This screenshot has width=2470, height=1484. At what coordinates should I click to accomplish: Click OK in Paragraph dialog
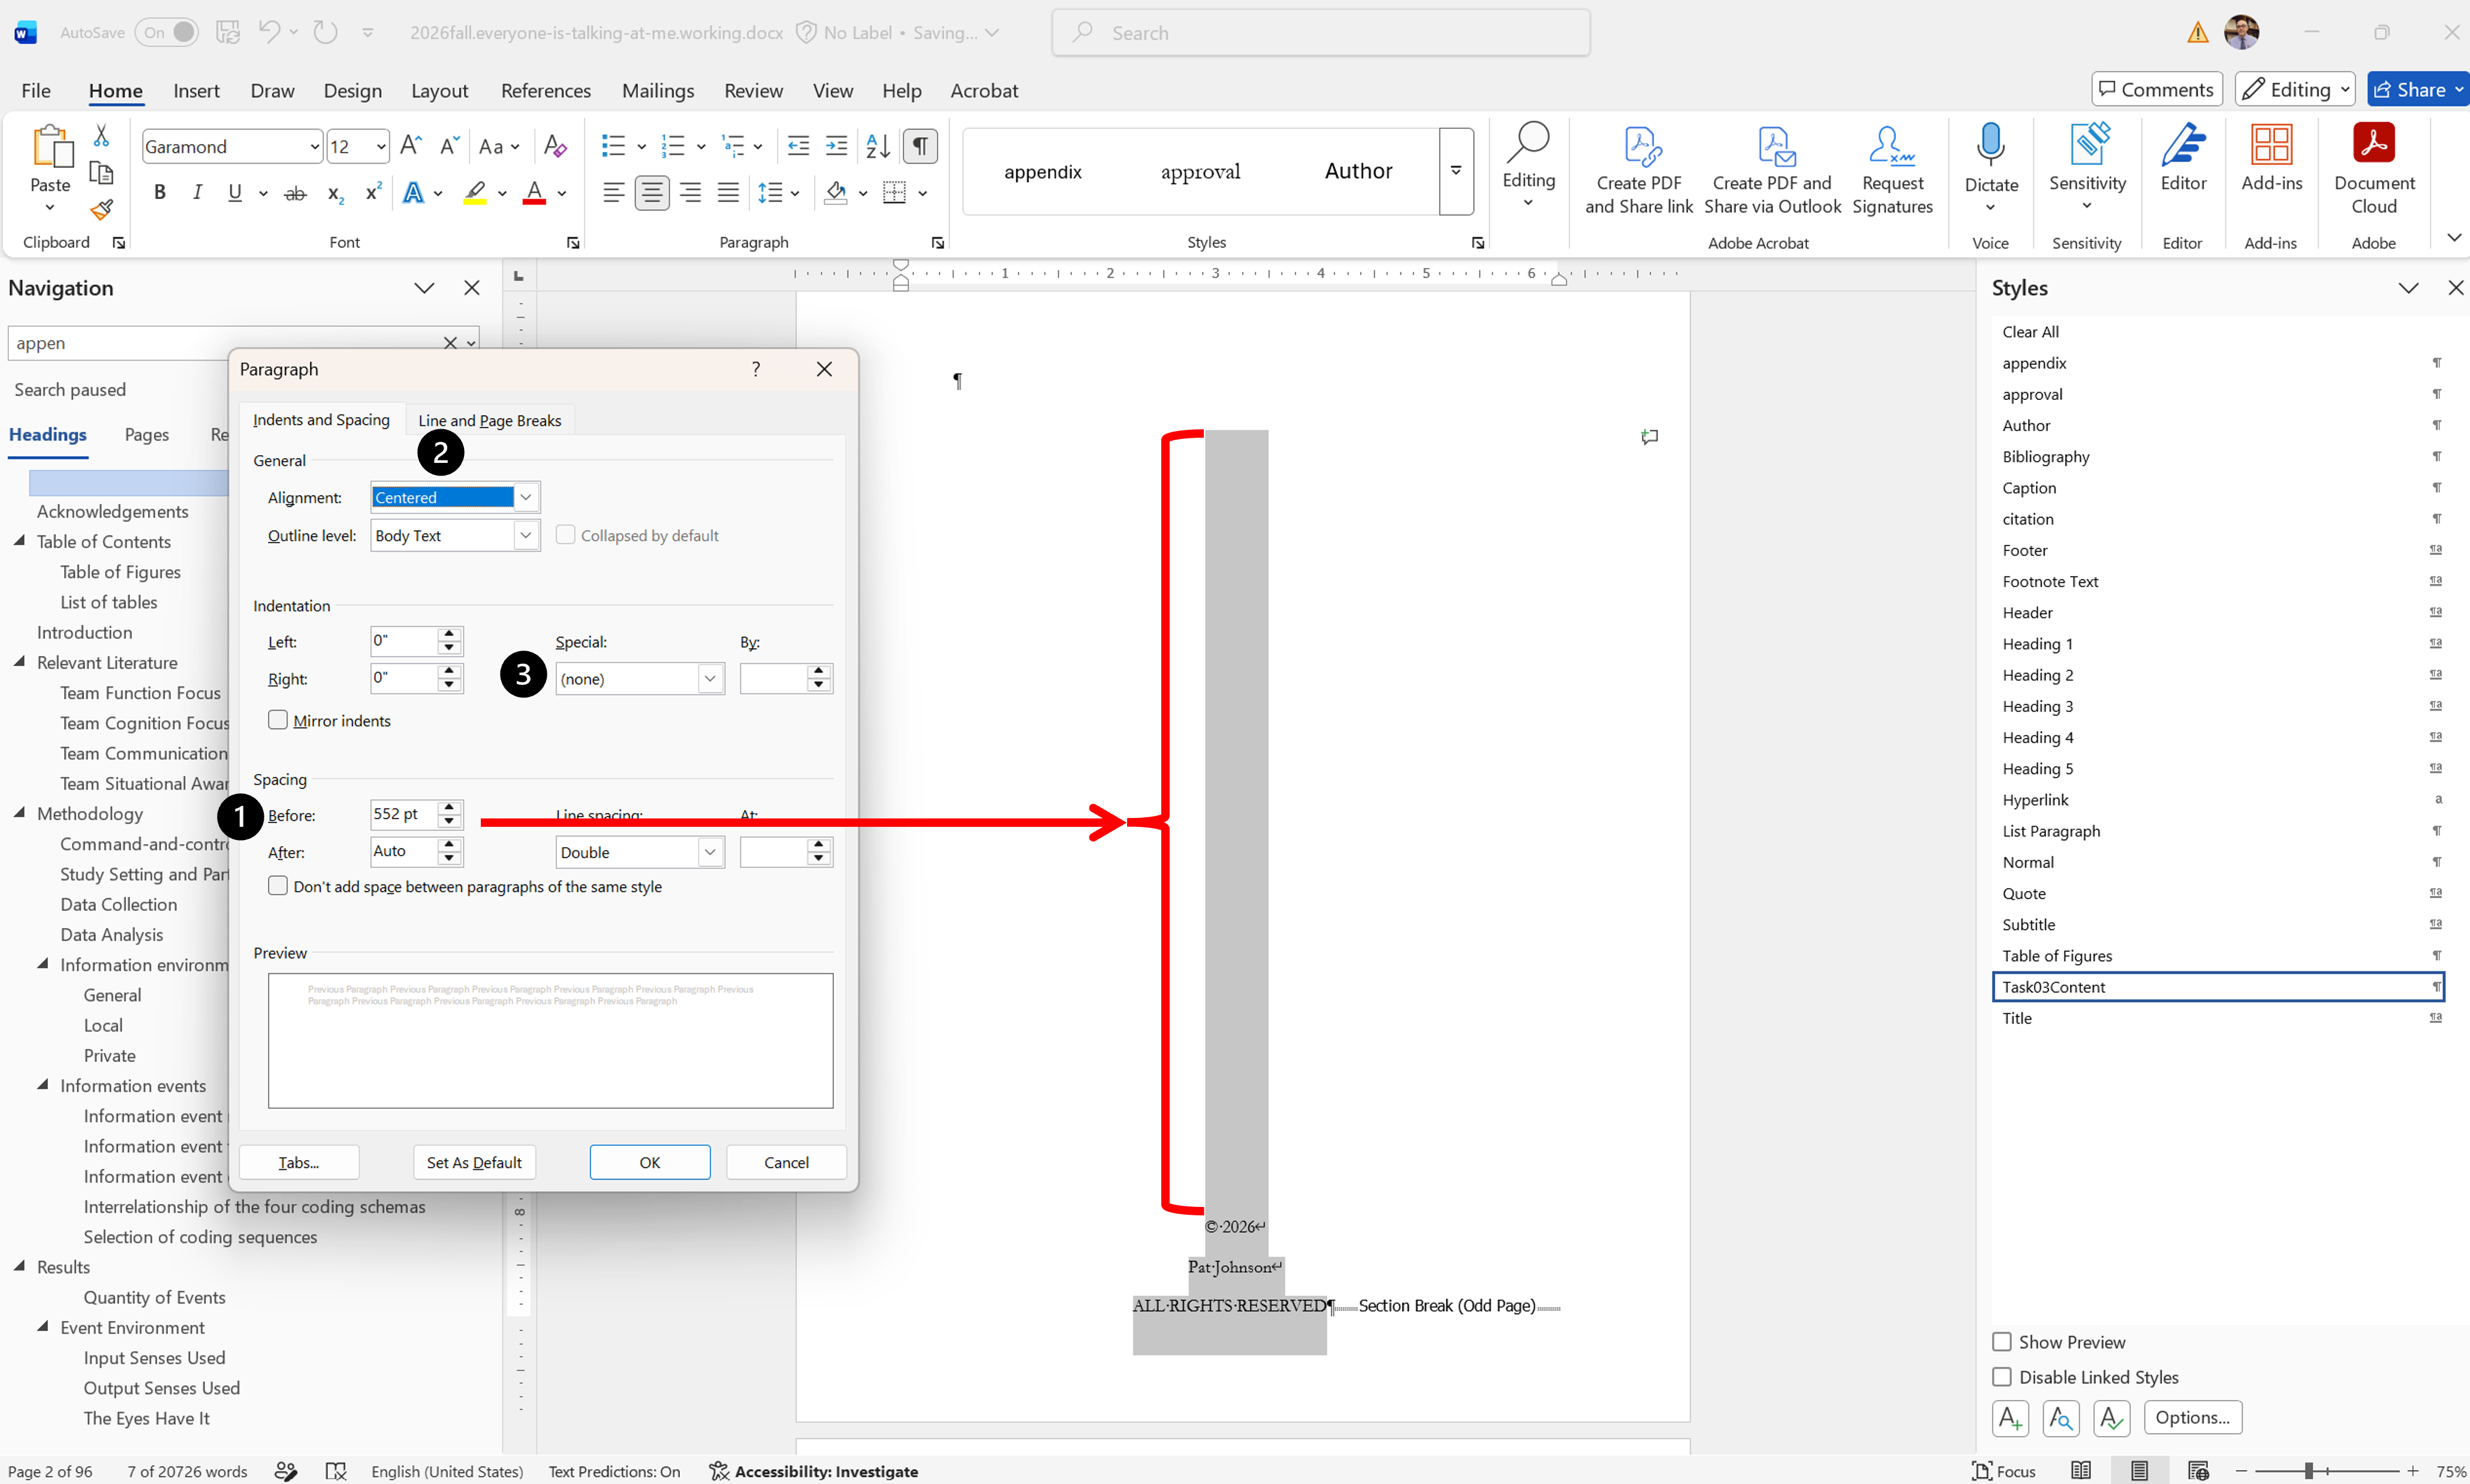point(650,1162)
